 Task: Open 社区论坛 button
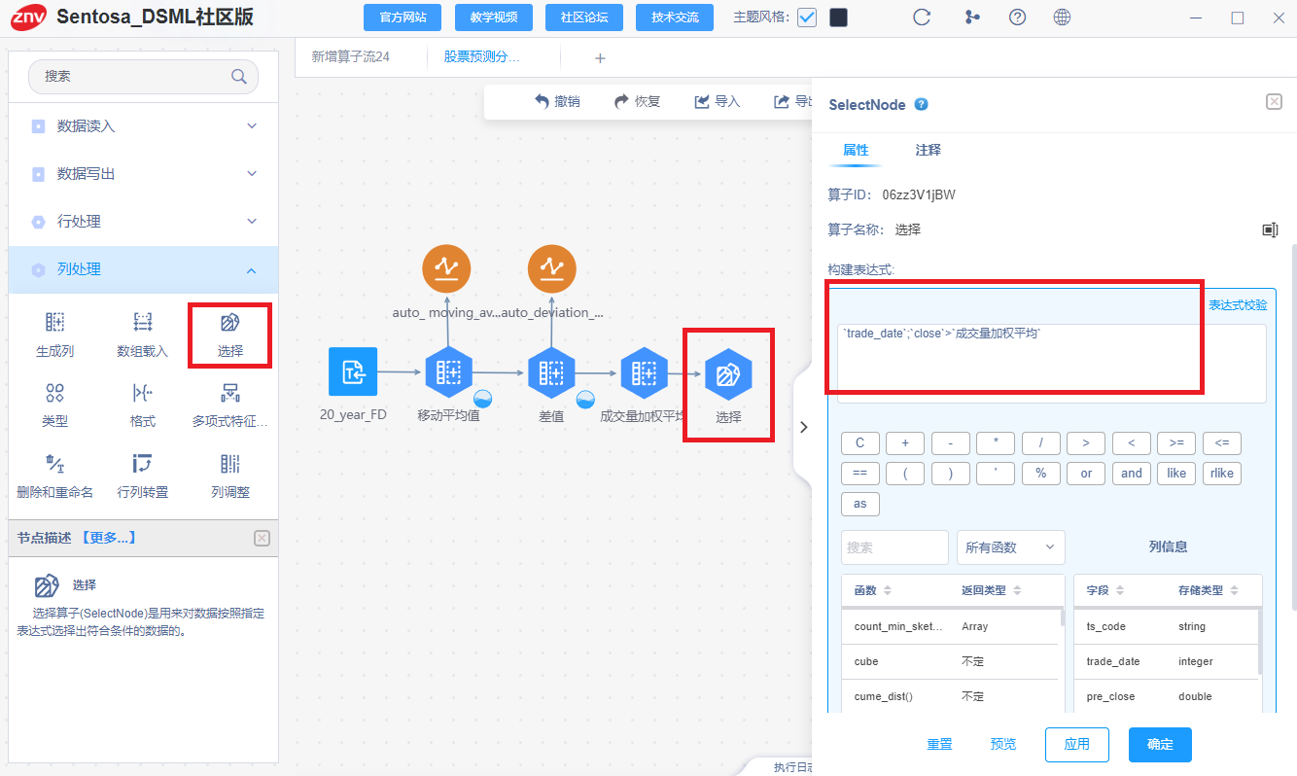(583, 18)
